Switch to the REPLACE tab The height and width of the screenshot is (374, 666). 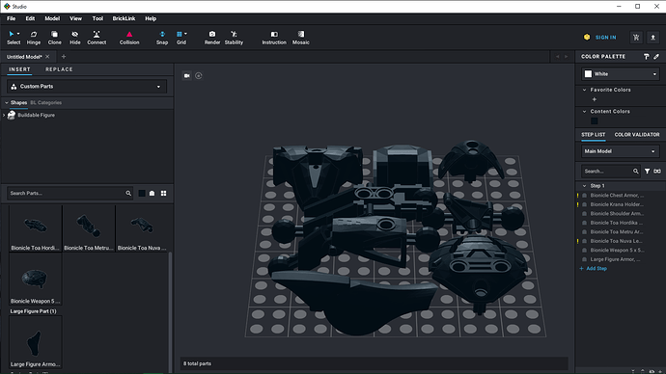[x=59, y=69]
